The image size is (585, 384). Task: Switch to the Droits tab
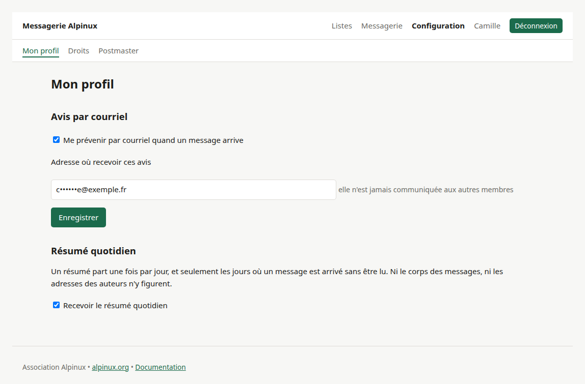coord(78,51)
